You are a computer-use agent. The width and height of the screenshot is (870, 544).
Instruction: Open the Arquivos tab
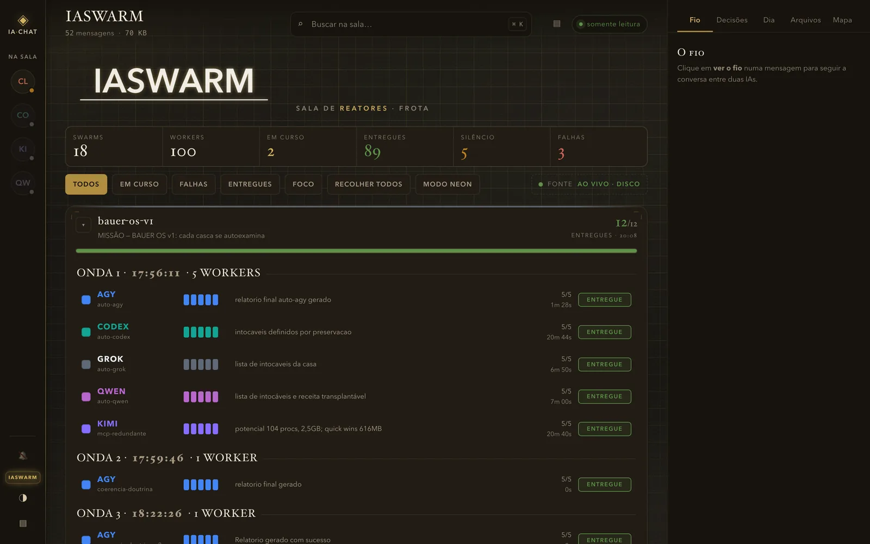coord(805,20)
